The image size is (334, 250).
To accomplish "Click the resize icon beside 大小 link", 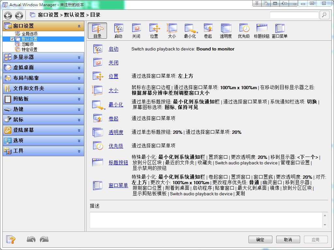I will coord(97,90).
